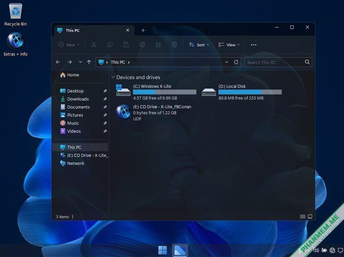Unpin Desktop via its pin icon
The width and height of the screenshot is (344, 257).
tap(105, 91)
